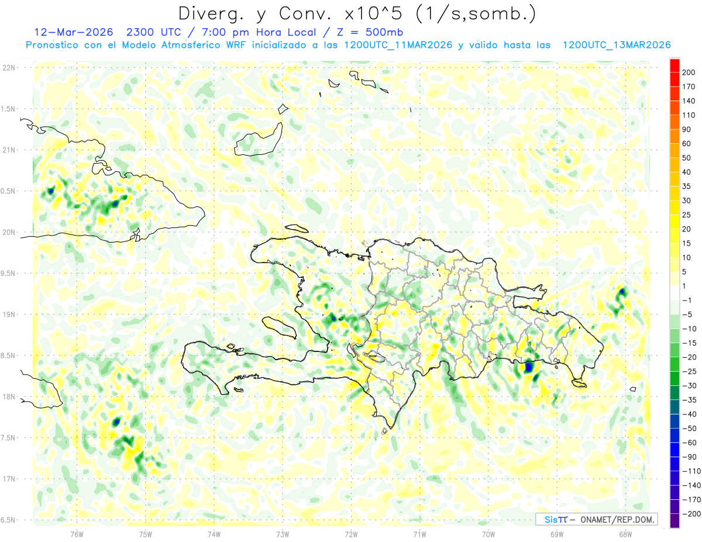Screen dimensions: 702x542
Task: Click the '15' color scale label
Action: pos(687,243)
